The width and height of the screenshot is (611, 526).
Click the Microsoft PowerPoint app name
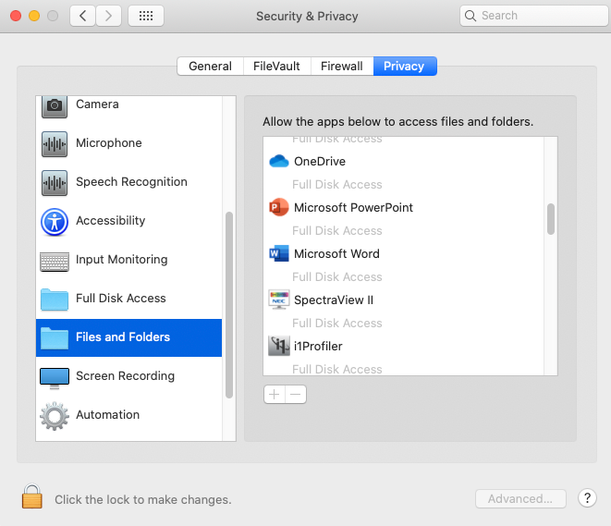pyautogui.click(x=353, y=208)
